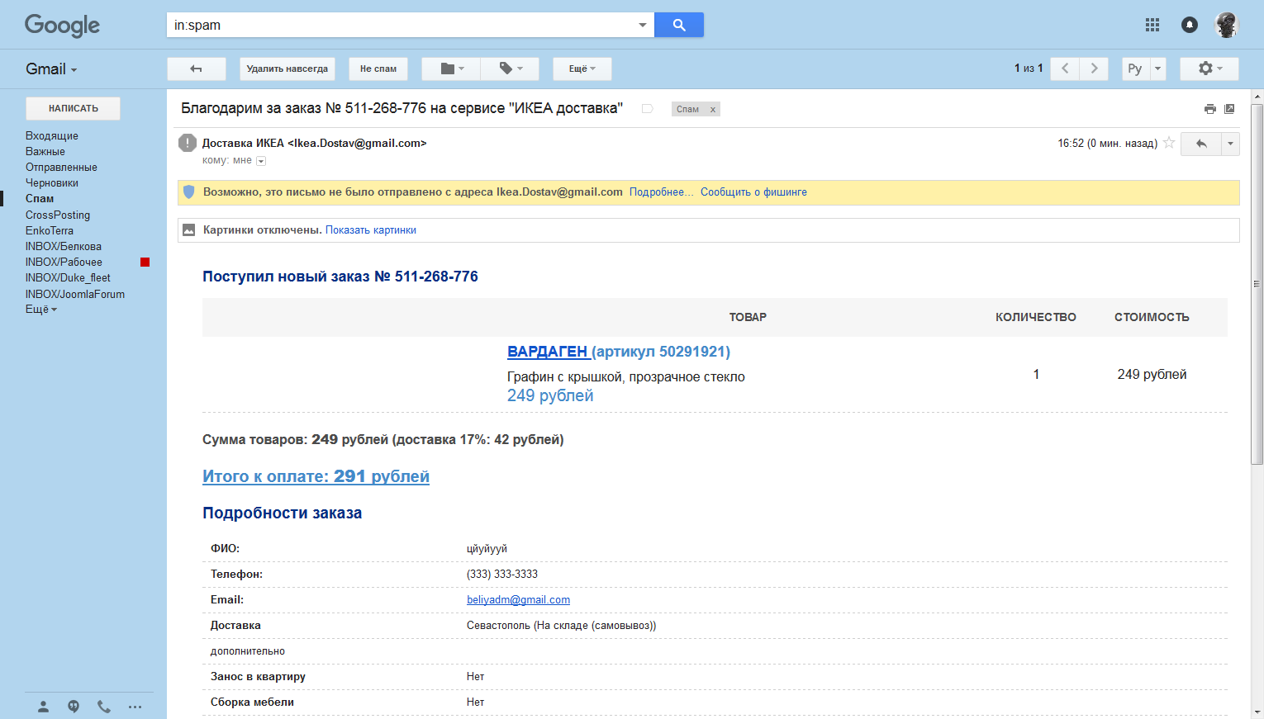This screenshot has height=719, width=1264.
Task: Click the heading Подробности заказа
Action: 283,513
